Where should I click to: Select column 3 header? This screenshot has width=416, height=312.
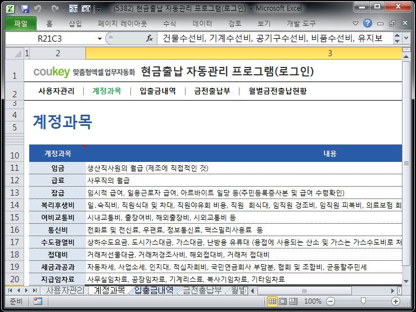tap(243, 53)
